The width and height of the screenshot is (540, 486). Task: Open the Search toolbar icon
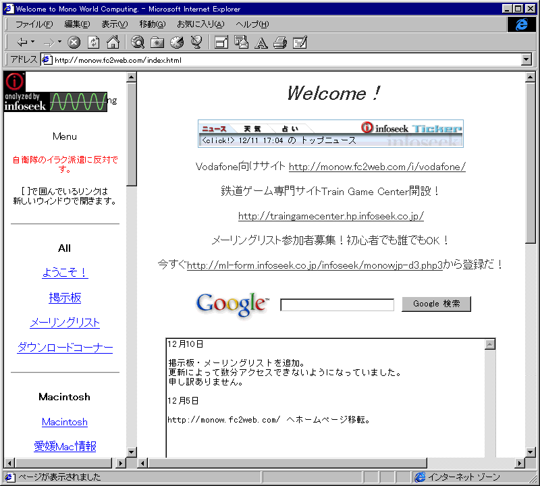coord(138,43)
